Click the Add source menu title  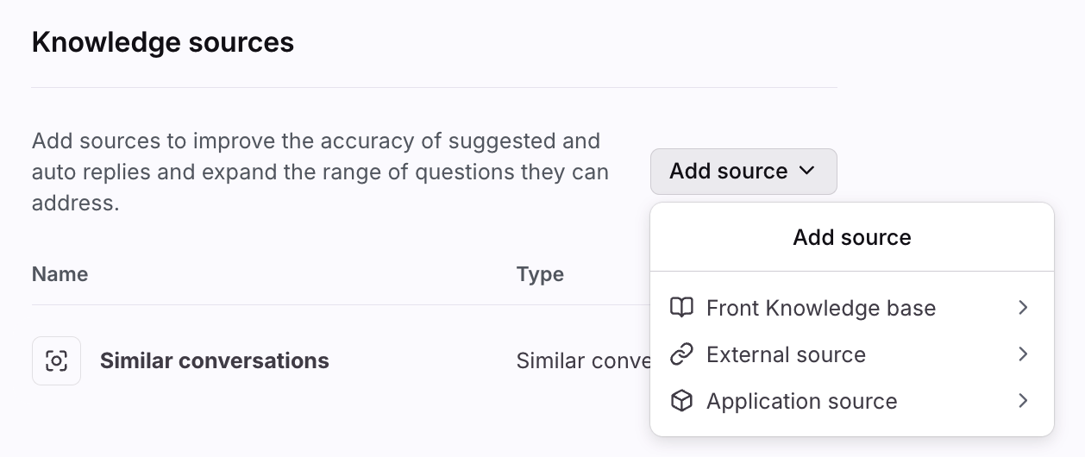click(x=851, y=237)
